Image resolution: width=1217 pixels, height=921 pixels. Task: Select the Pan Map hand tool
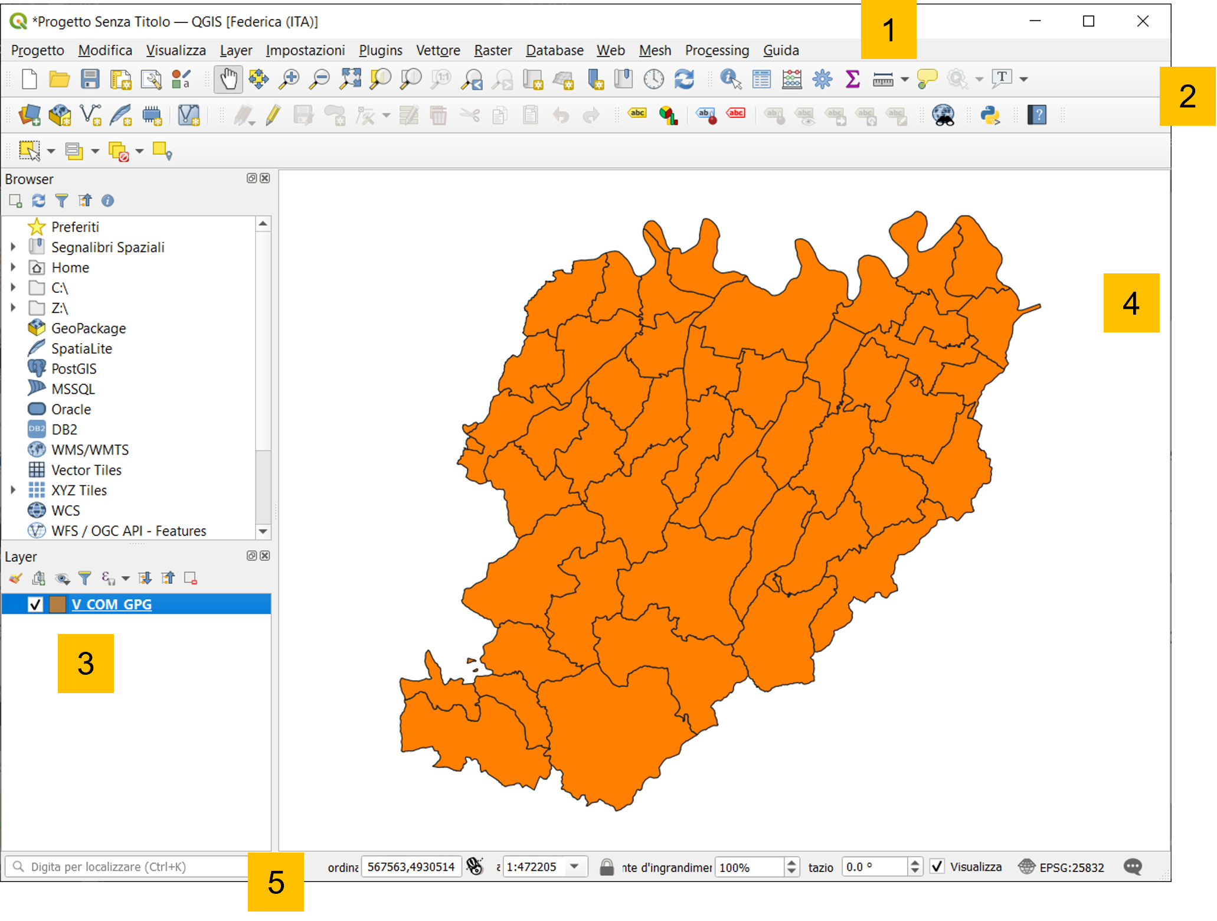[228, 79]
